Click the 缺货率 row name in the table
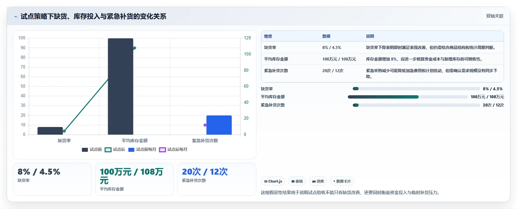This screenshot has width=517, height=209. tap(270, 48)
